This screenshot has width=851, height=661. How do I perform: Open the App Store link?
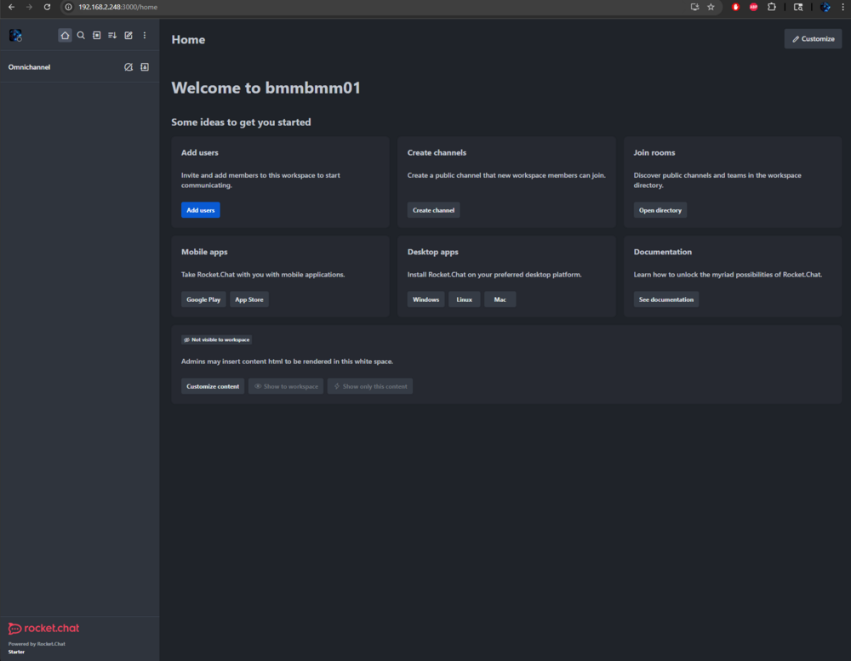pos(249,299)
